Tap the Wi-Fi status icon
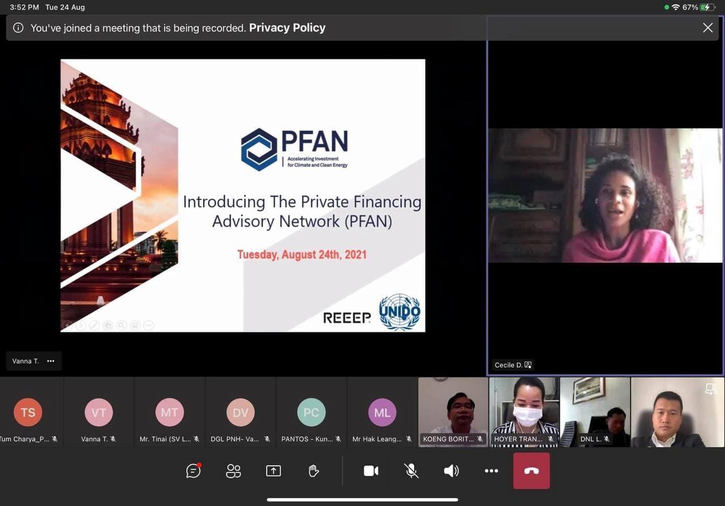Screen dimensions: 725x506 click(x=675, y=7)
